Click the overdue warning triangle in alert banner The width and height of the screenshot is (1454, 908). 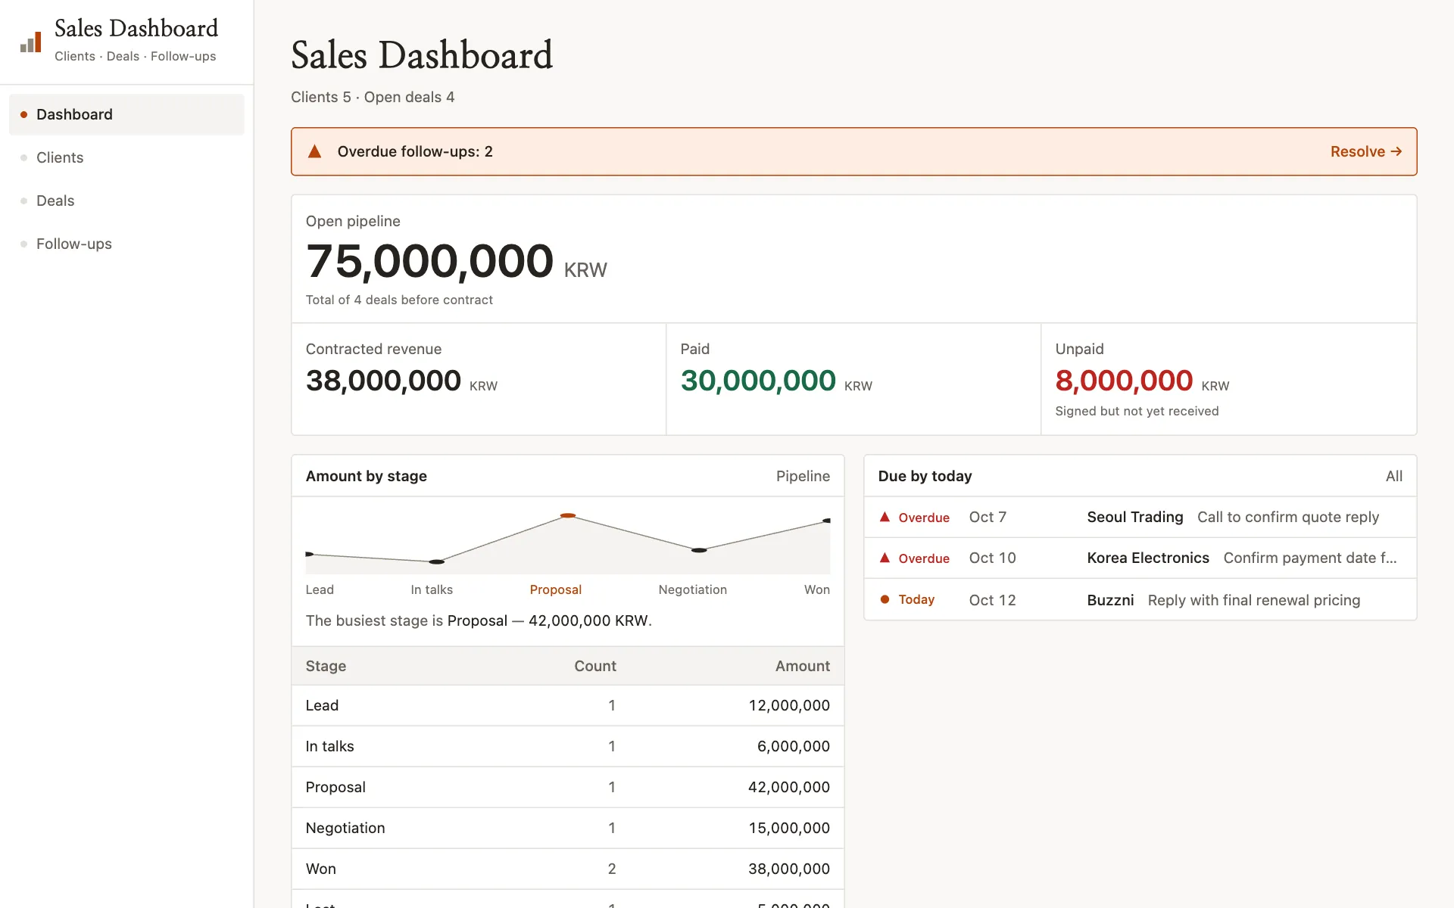point(315,151)
